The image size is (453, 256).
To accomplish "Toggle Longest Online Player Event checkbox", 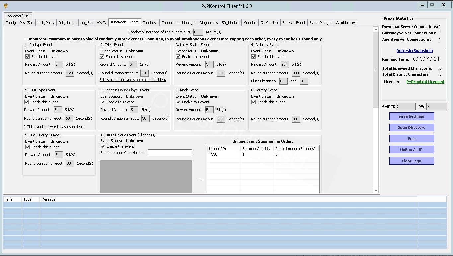I will pyautogui.click(x=103, y=102).
